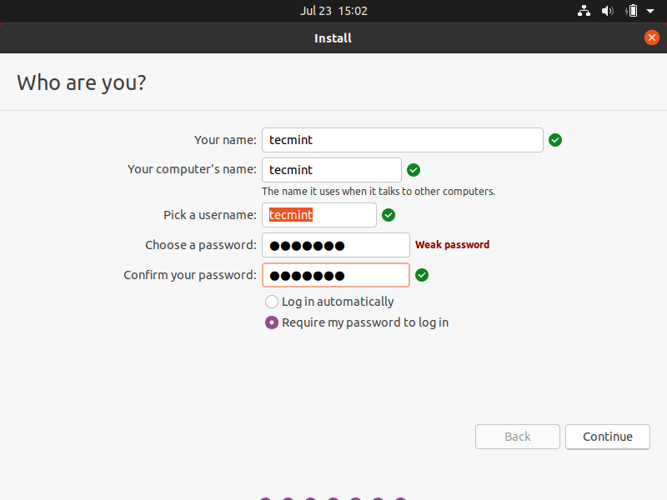Screen dimensions: 667x500
Task: Click the checkmark next to computer's name field
Action: pos(414,170)
